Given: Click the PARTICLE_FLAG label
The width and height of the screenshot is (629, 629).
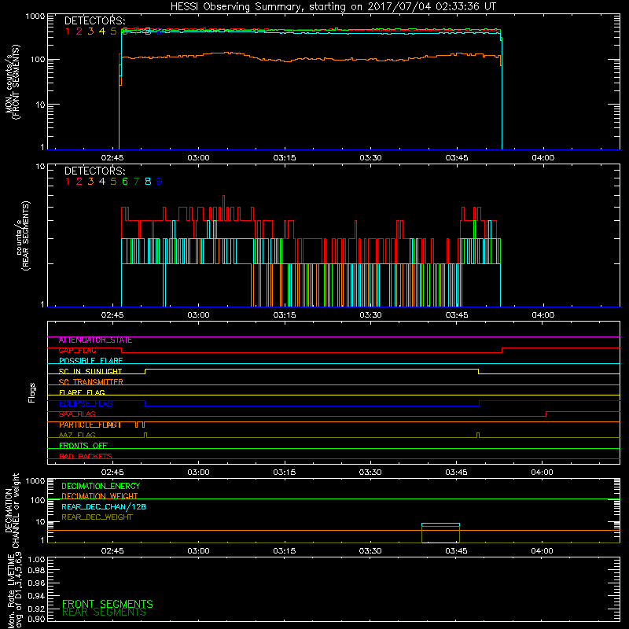Looking at the screenshot, I should (90, 425).
